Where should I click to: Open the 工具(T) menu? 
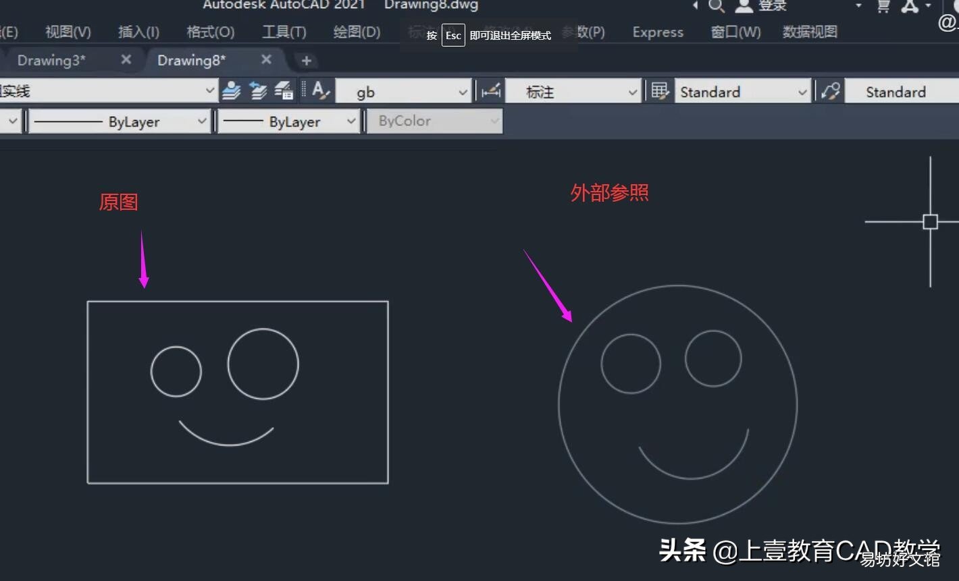(284, 32)
